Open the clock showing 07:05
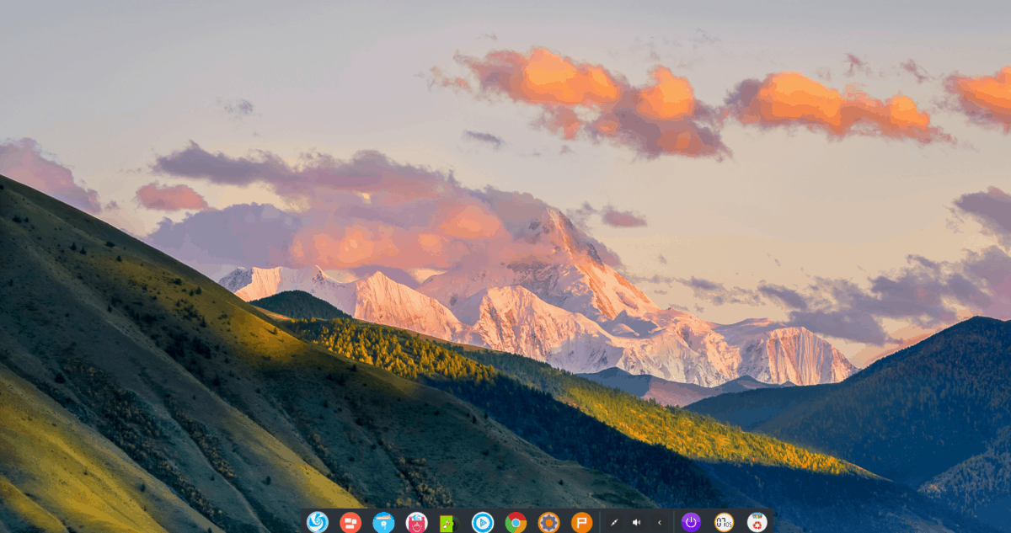The width and height of the screenshot is (1011, 533). pos(724,521)
